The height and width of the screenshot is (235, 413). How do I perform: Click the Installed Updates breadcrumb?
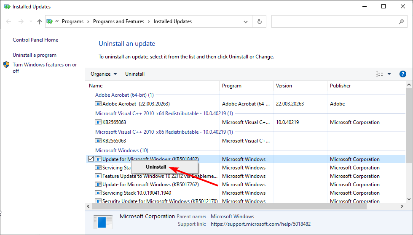[173, 21]
